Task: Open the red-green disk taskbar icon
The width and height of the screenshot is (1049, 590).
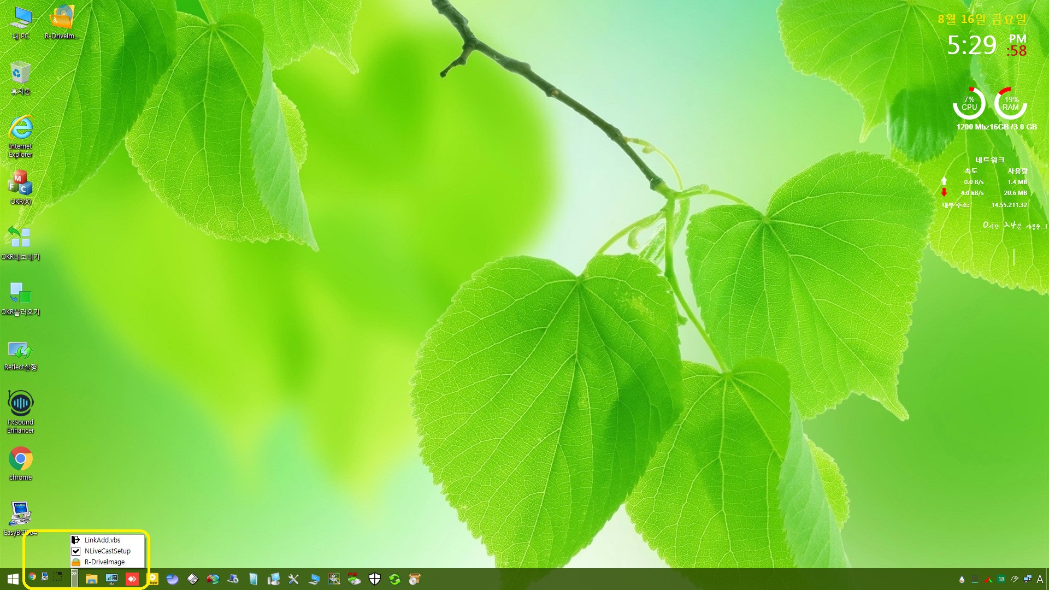Action: pyautogui.click(x=213, y=579)
